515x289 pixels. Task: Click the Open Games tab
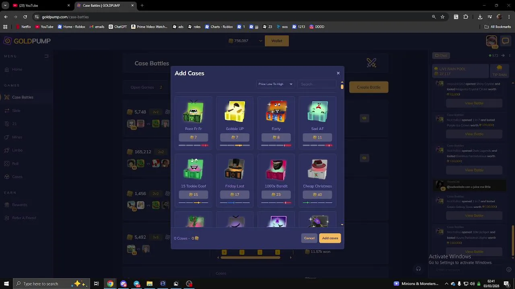point(146,87)
